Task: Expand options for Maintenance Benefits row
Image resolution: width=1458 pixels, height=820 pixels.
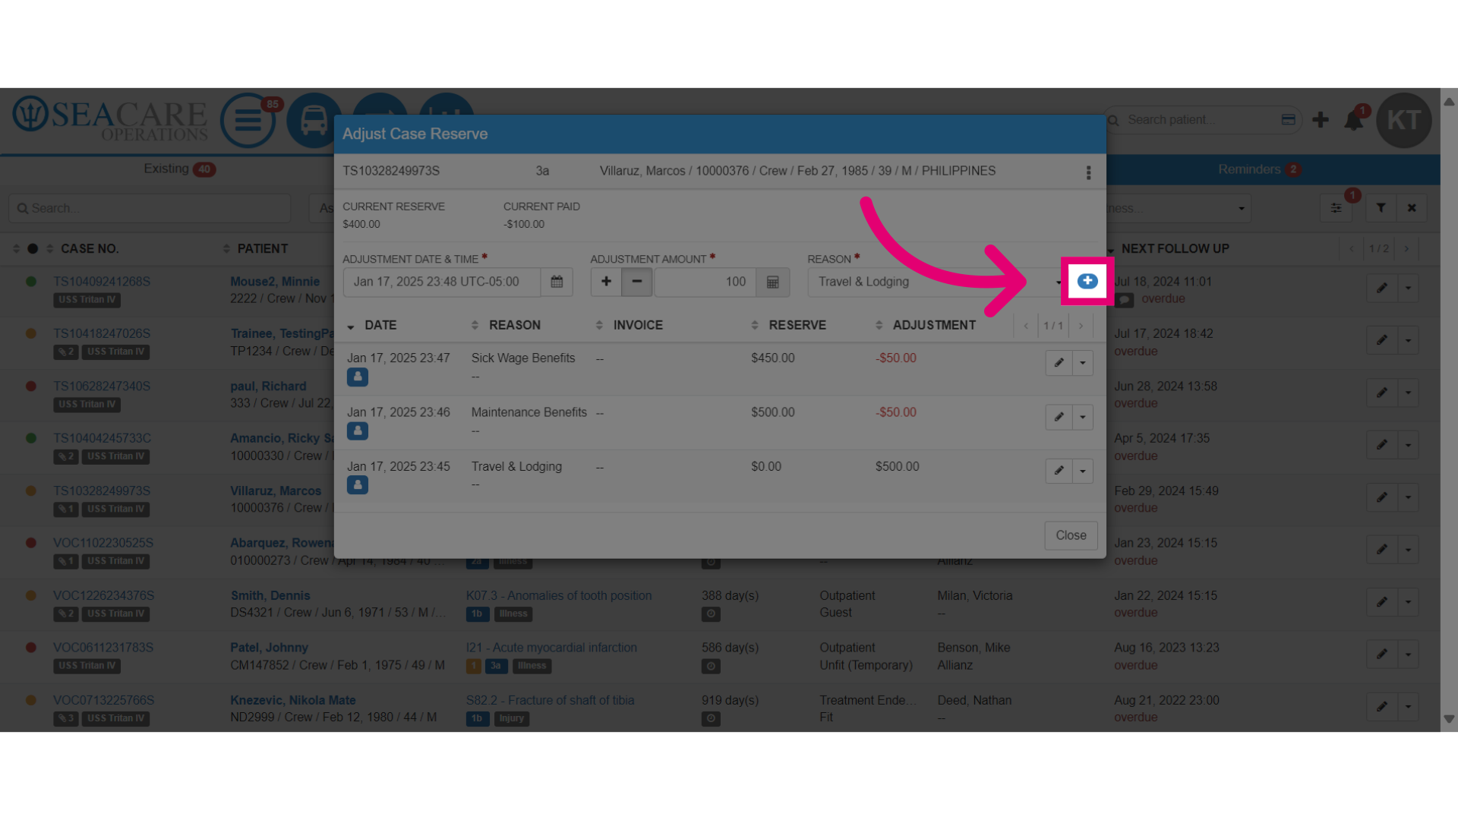Action: pos(1083,417)
